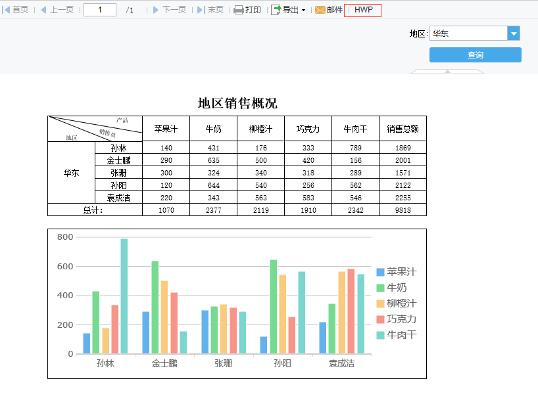538x402 pixels.
Task: Click the 苹果汁 column header
Action: pos(166,129)
